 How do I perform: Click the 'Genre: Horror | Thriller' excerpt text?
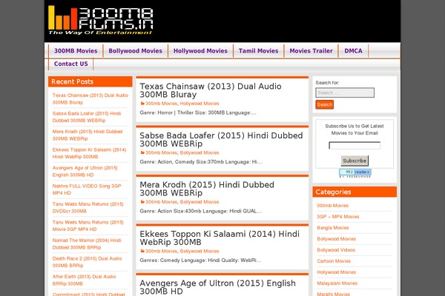point(198,112)
